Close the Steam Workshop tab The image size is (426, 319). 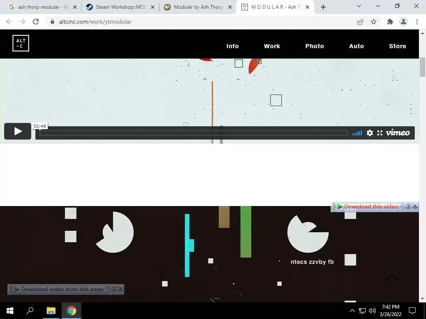pos(153,7)
